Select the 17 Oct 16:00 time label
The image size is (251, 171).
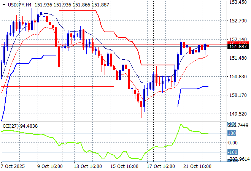pos(161,166)
